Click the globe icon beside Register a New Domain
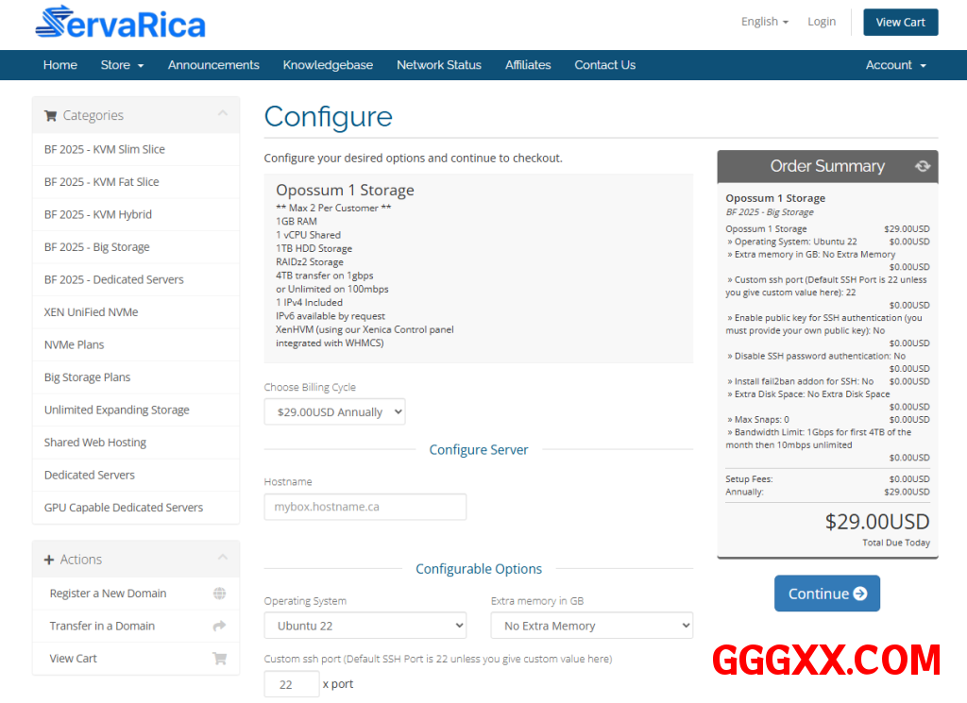967x703 pixels. tap(219, 594)
